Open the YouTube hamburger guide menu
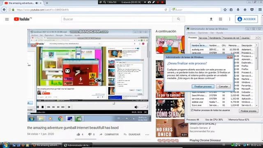Image resolution: width=263 pixels, height=148 pixels. pyautogui.click(x=7, y=19)
